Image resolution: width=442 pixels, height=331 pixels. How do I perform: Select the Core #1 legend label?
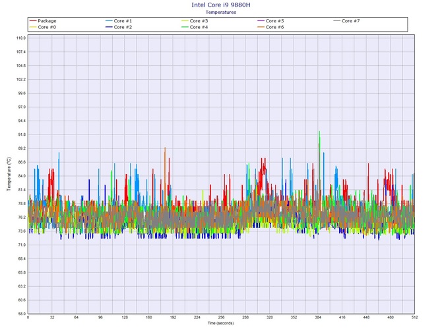[123, 21]
